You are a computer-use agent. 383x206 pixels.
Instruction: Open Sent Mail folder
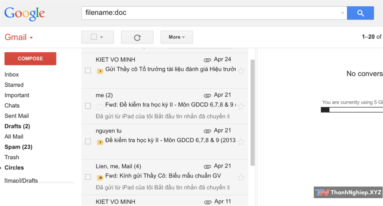click(x=16, y=116)
